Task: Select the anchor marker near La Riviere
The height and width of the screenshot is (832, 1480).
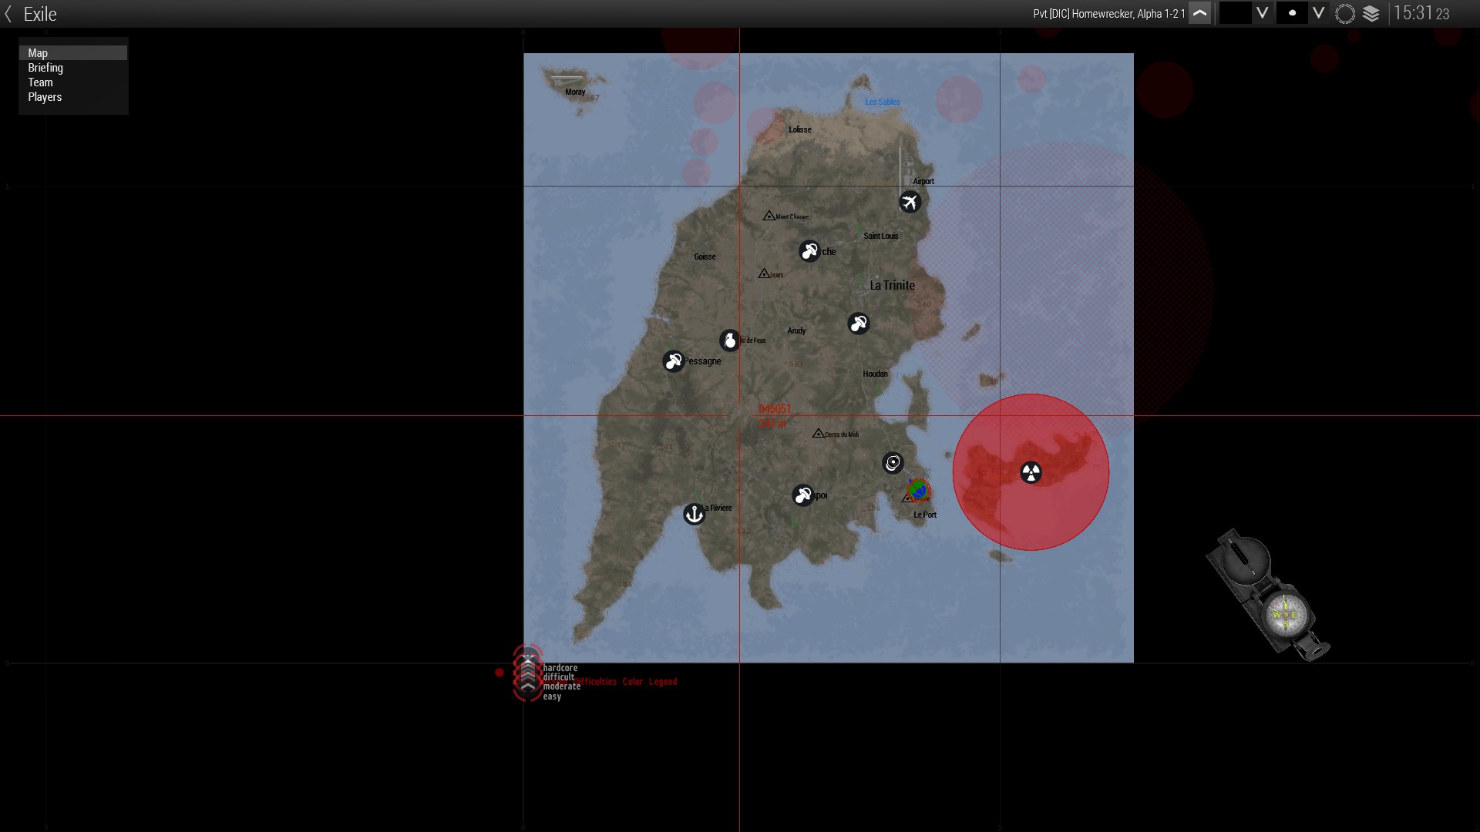Action: click(694, 514)
